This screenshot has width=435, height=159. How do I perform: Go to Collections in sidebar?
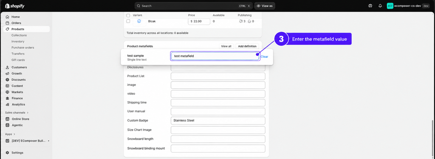click(x=19, y=35)
